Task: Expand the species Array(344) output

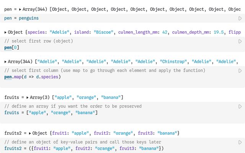Action: point(5,62)
